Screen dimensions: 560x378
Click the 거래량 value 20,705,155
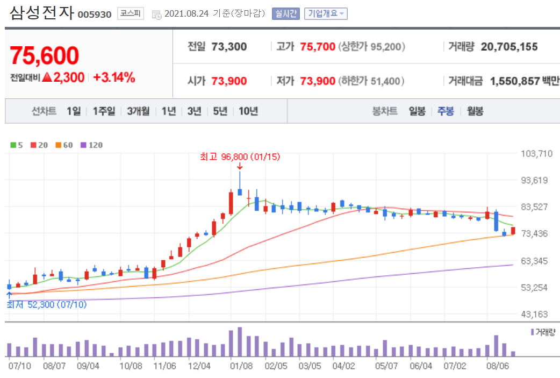point(509,47)
